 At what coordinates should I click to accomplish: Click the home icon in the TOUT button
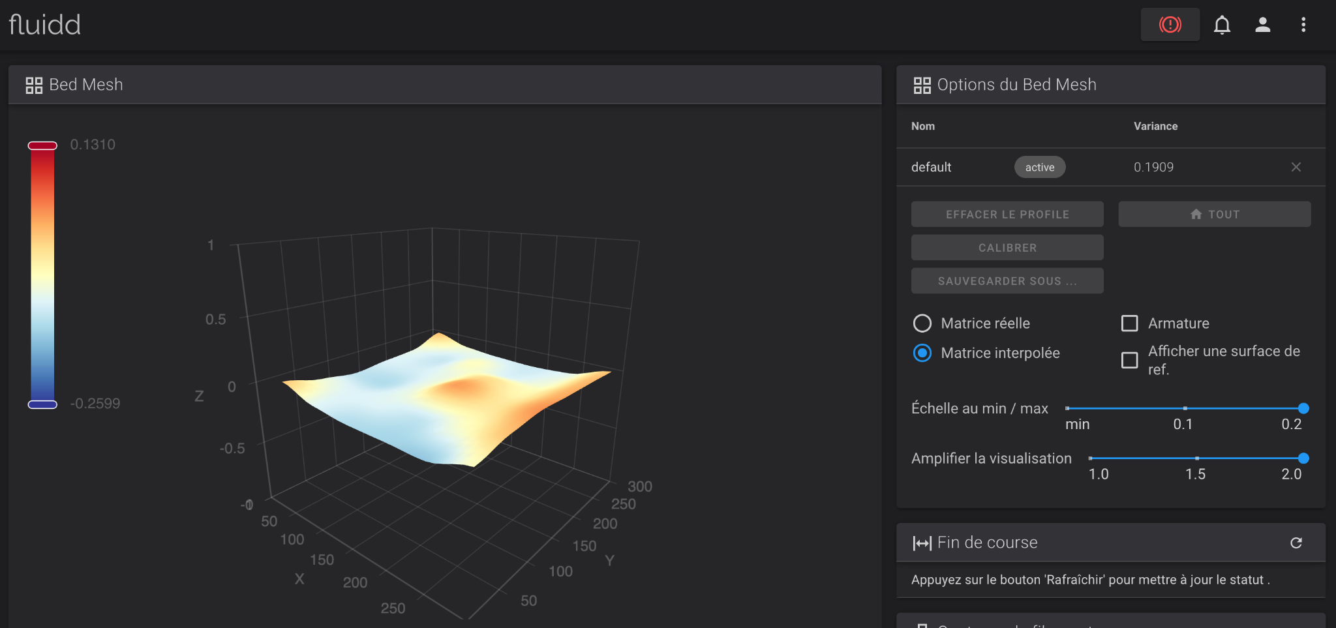point(1196,214)
